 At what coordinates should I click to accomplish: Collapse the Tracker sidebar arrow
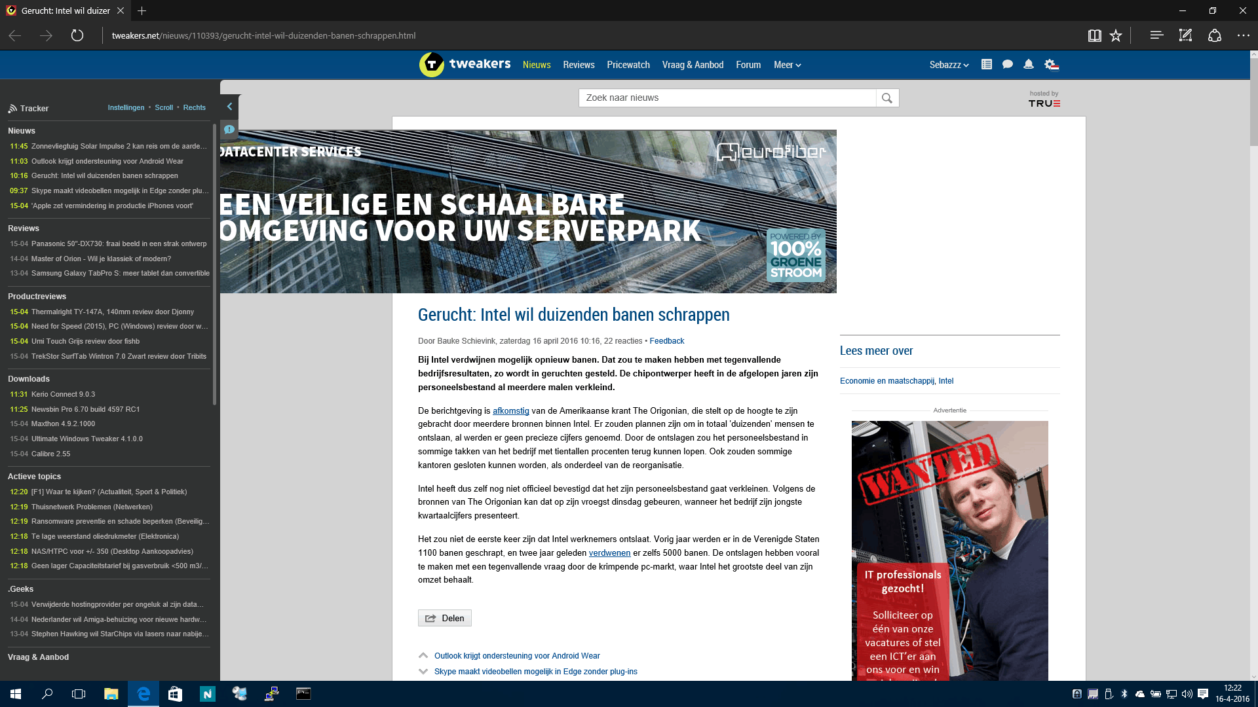[229, 107]
